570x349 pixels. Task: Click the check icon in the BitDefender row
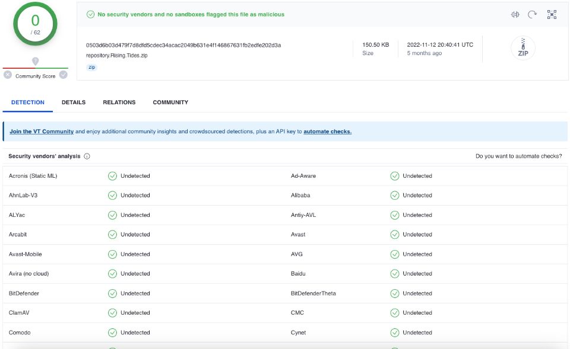tap(112, 293)
